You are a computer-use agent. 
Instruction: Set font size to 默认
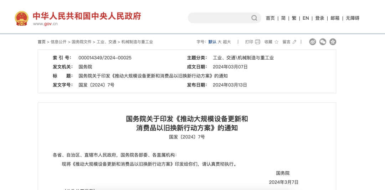(212, 42)
